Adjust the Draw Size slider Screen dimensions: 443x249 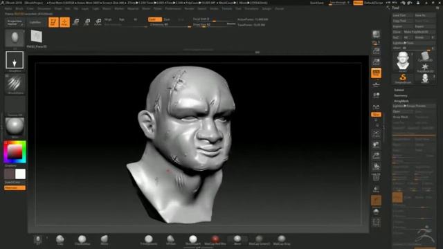coord(214,25)
